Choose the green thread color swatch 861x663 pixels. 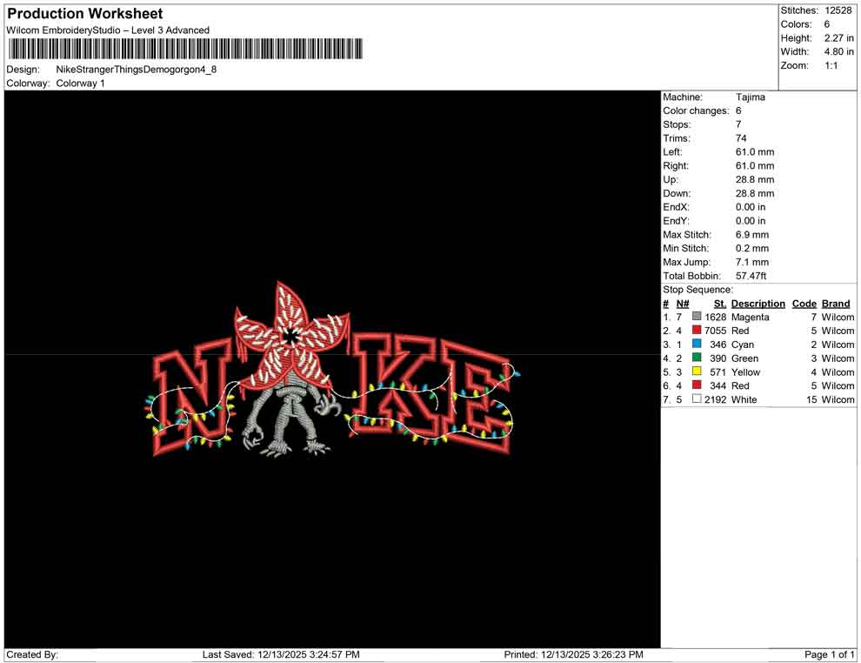tap(697, 358)
